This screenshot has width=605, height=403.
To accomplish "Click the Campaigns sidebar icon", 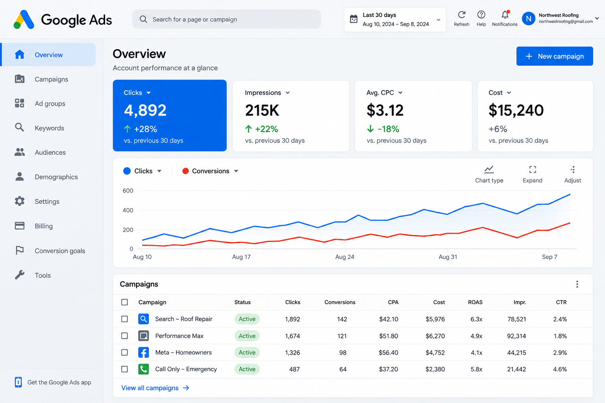I will click(x=20, y=79).
